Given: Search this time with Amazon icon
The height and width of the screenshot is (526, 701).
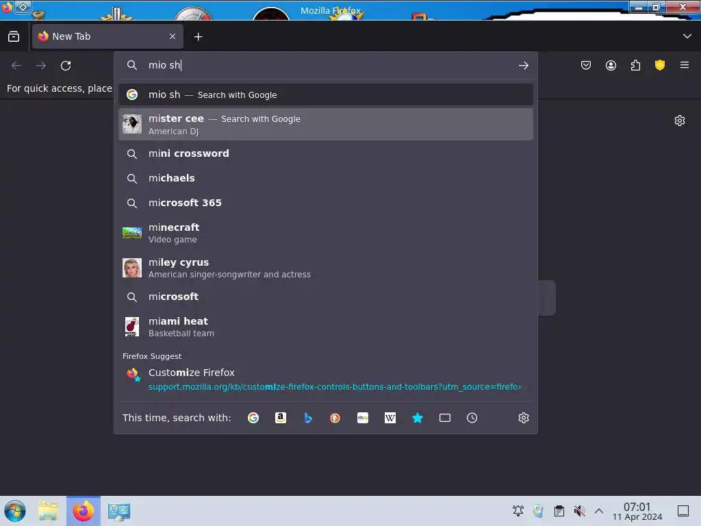Looking at the screenshot, I should [x=280, y=418].
